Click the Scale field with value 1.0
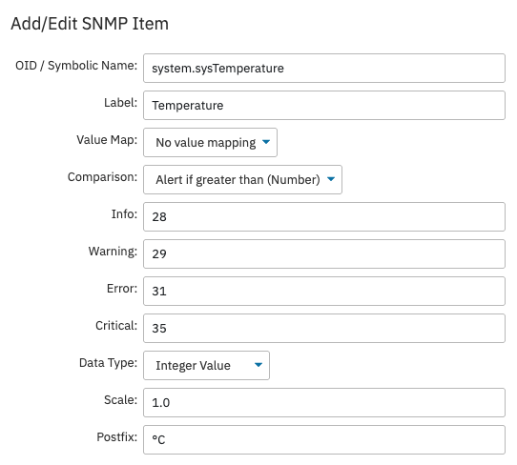The image size is (517, 465). (x=324, y=402)
